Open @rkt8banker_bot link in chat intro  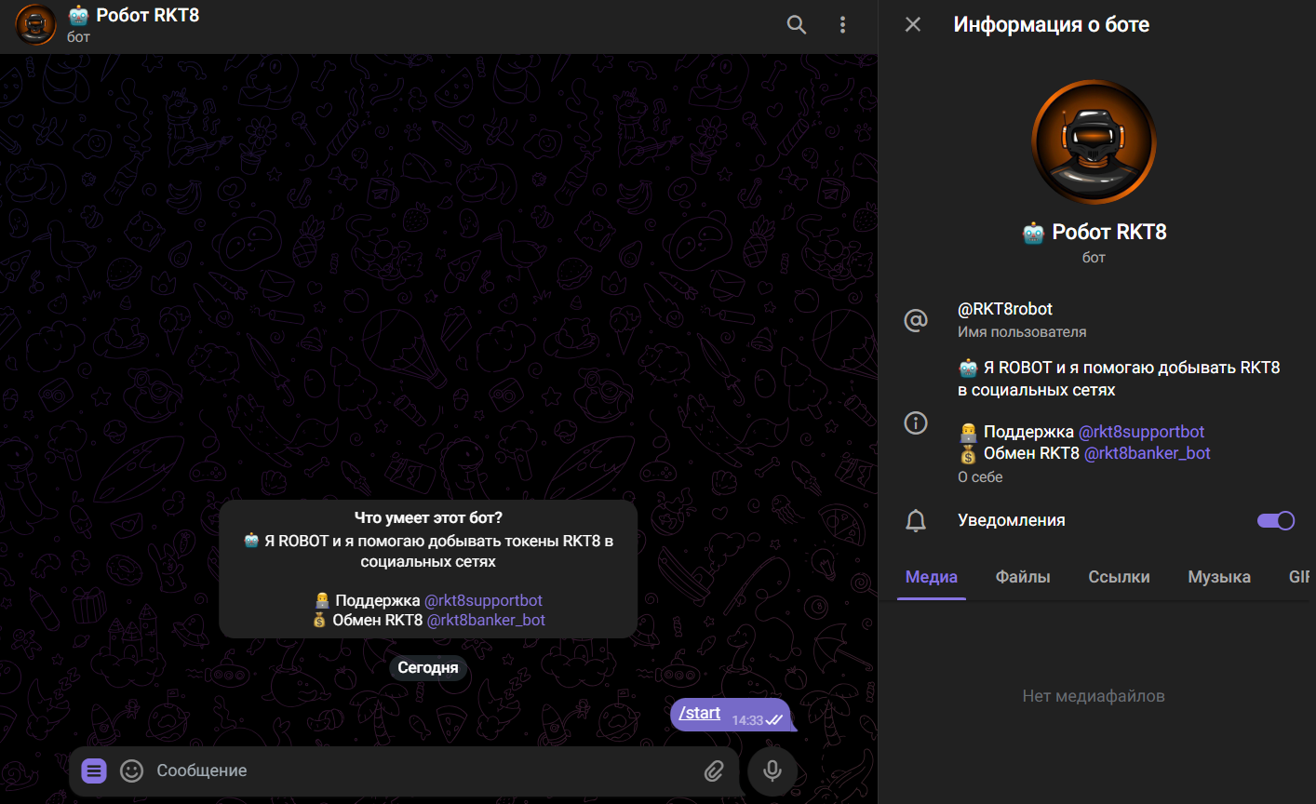tap(486, 621)
